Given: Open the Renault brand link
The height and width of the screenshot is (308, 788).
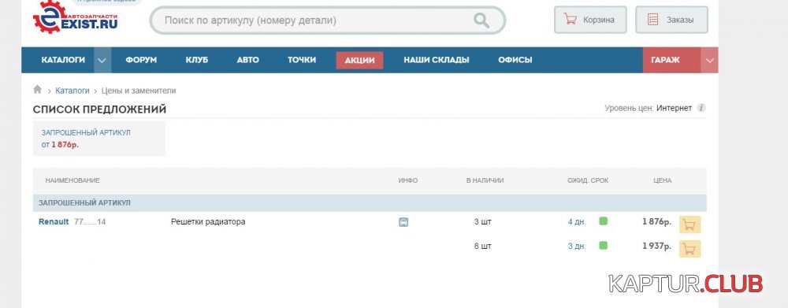Looking at the screenshot, I should (54, 221).
